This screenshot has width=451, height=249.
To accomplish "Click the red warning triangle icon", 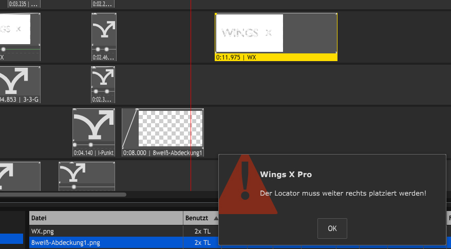I will tap(246, 185).
